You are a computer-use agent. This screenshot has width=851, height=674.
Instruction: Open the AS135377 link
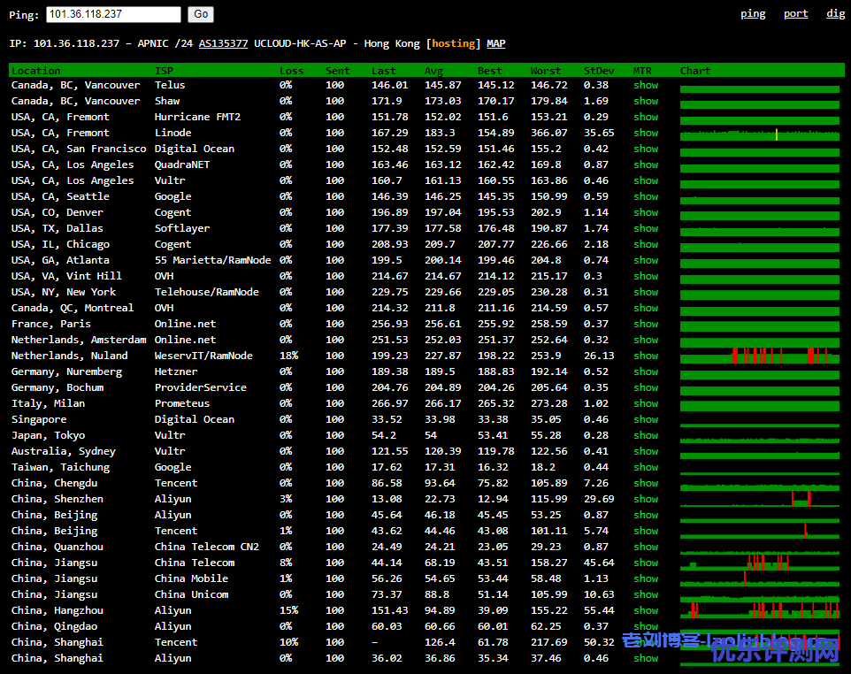223,43
